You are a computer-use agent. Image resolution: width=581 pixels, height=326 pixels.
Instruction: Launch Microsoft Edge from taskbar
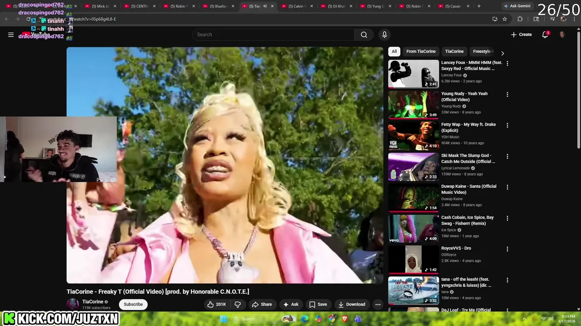[x=305, y=319]
